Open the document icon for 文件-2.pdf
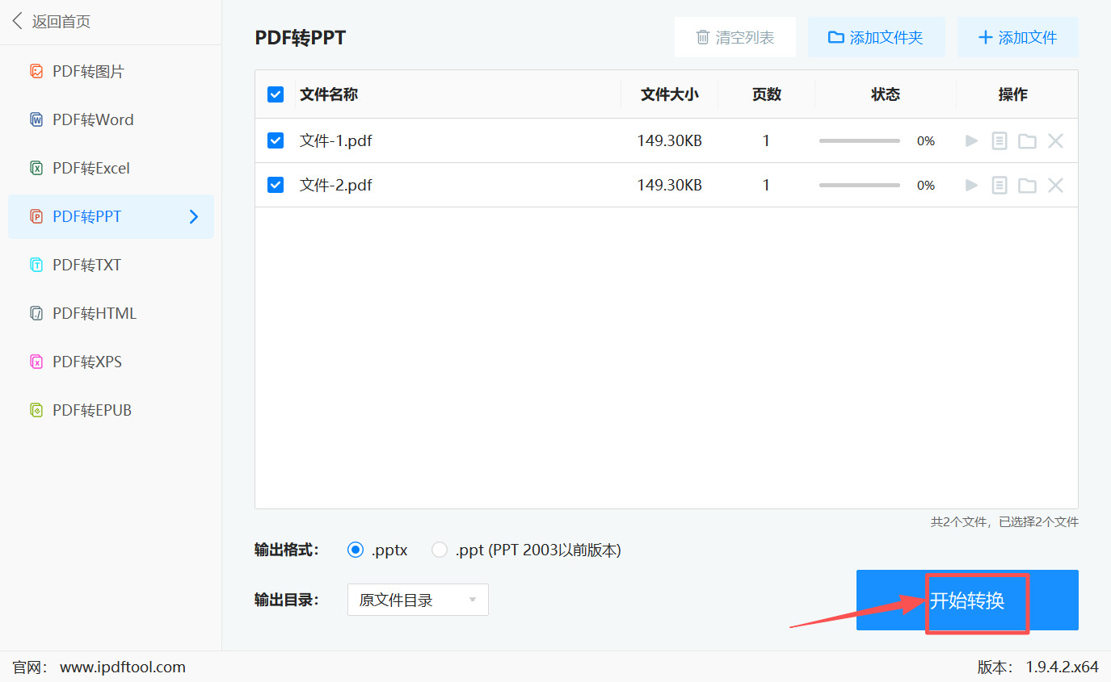This screenshot has width=1111, height=682. point(999,186)
